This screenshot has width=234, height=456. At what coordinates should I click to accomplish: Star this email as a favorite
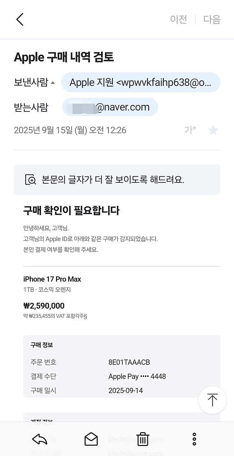(x=213, y=130)
